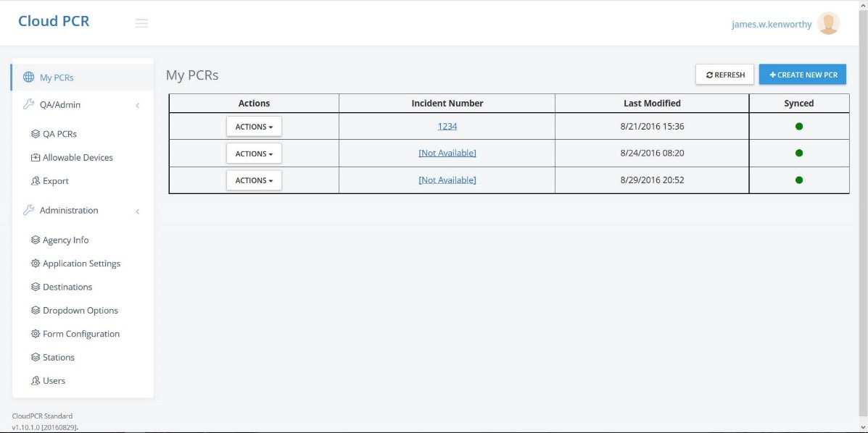Click green synced dot for 8/29/2016 row

(799, 180)
